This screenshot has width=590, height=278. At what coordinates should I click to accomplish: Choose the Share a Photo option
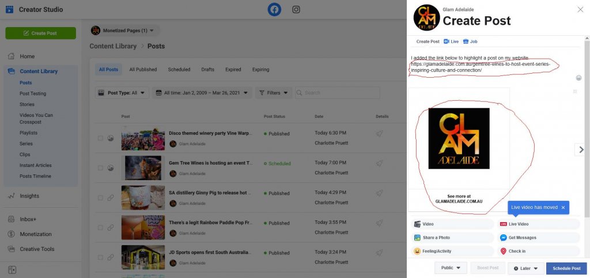tap(452, 238)
